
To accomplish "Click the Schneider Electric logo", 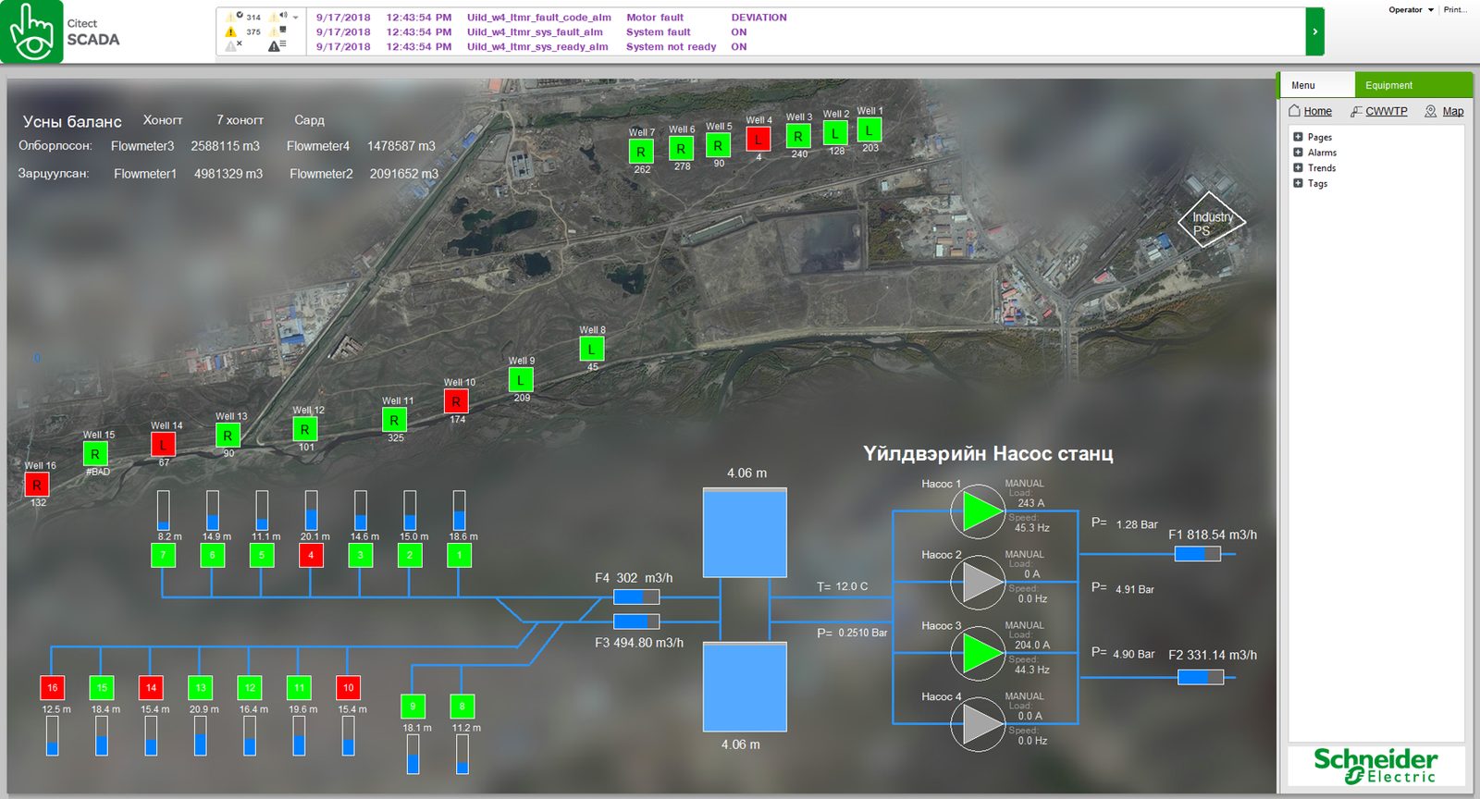I will [x=1376, y=766].
